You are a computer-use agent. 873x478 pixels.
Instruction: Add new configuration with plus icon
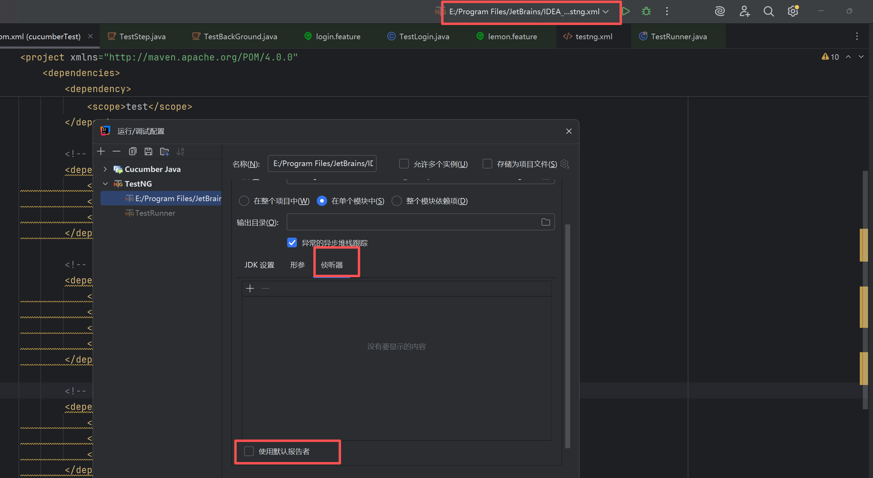(x=101, y=151)
